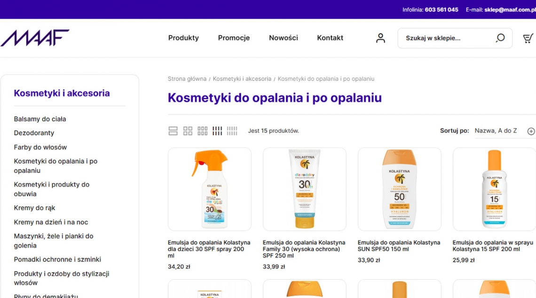Open 'Balsamy do ciała' category
This screenshot has height=298, width=536.
pyautogui.click(x=40, y=119)
